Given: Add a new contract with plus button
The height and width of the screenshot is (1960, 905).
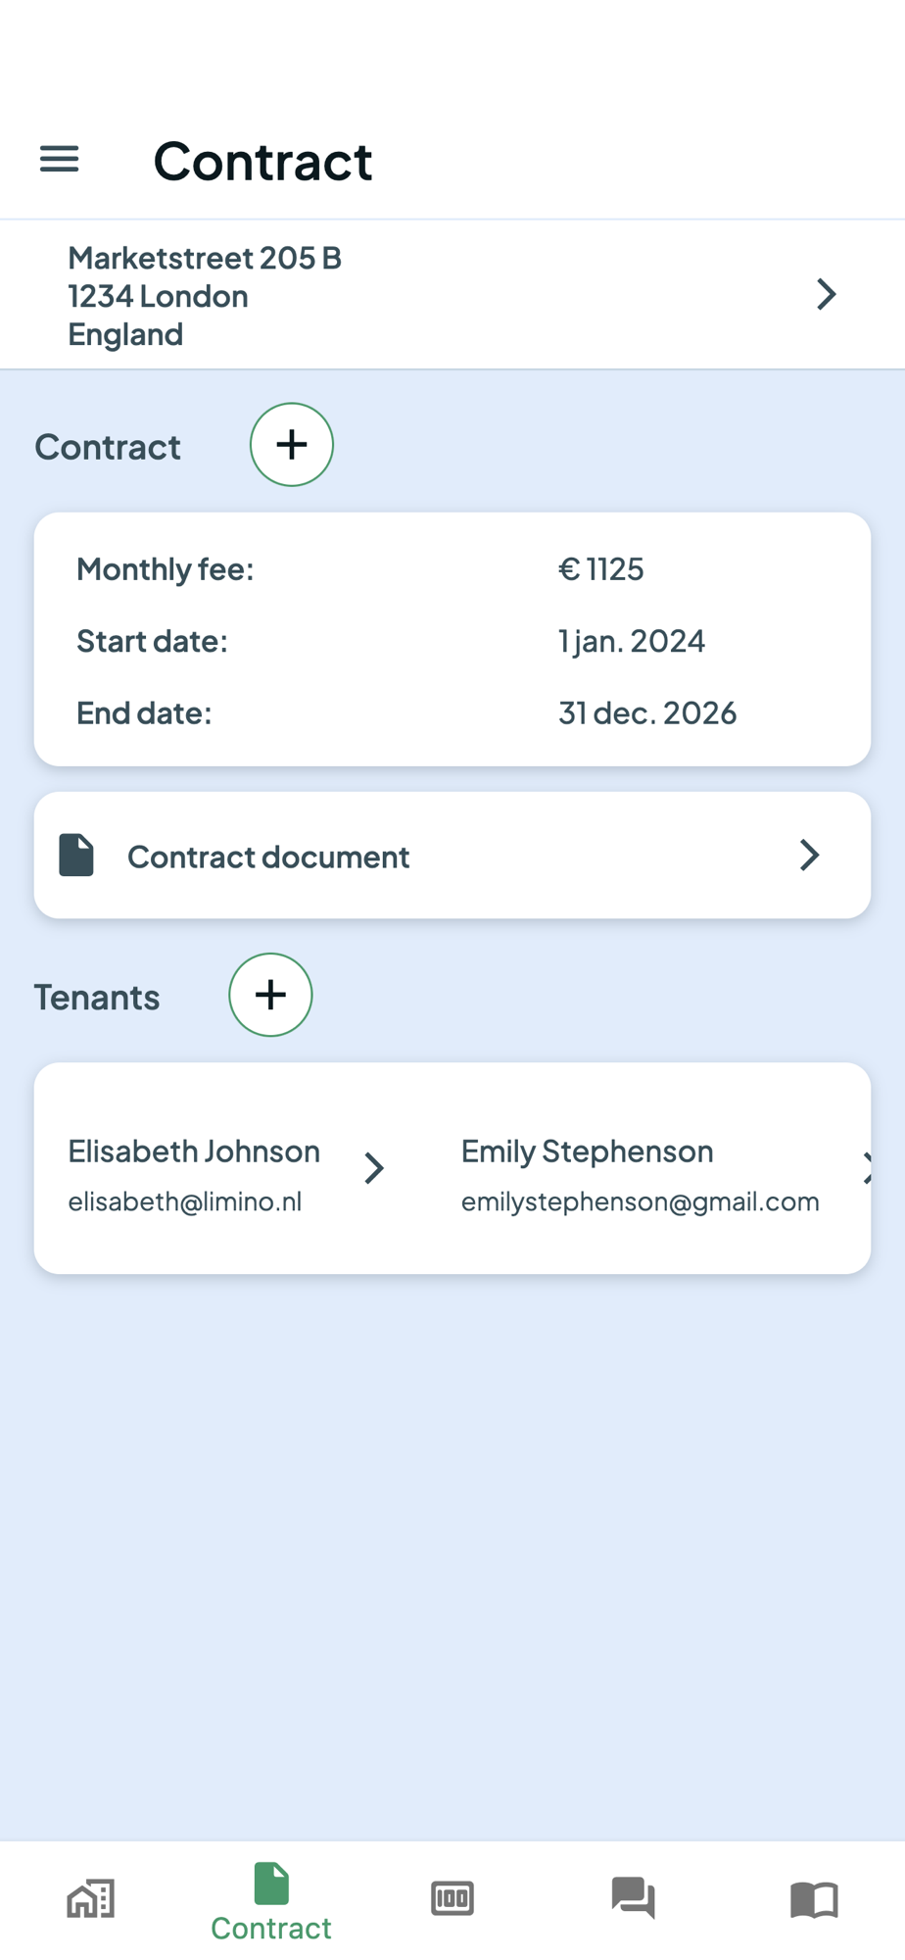Looking at the screenshot, I should (x=292, y=445).
